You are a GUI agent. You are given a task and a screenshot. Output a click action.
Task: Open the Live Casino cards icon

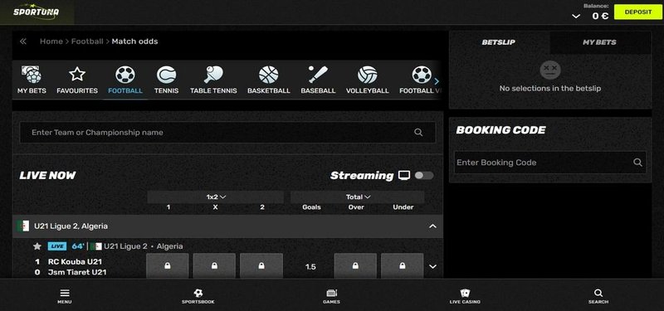[x=465, y=293]
